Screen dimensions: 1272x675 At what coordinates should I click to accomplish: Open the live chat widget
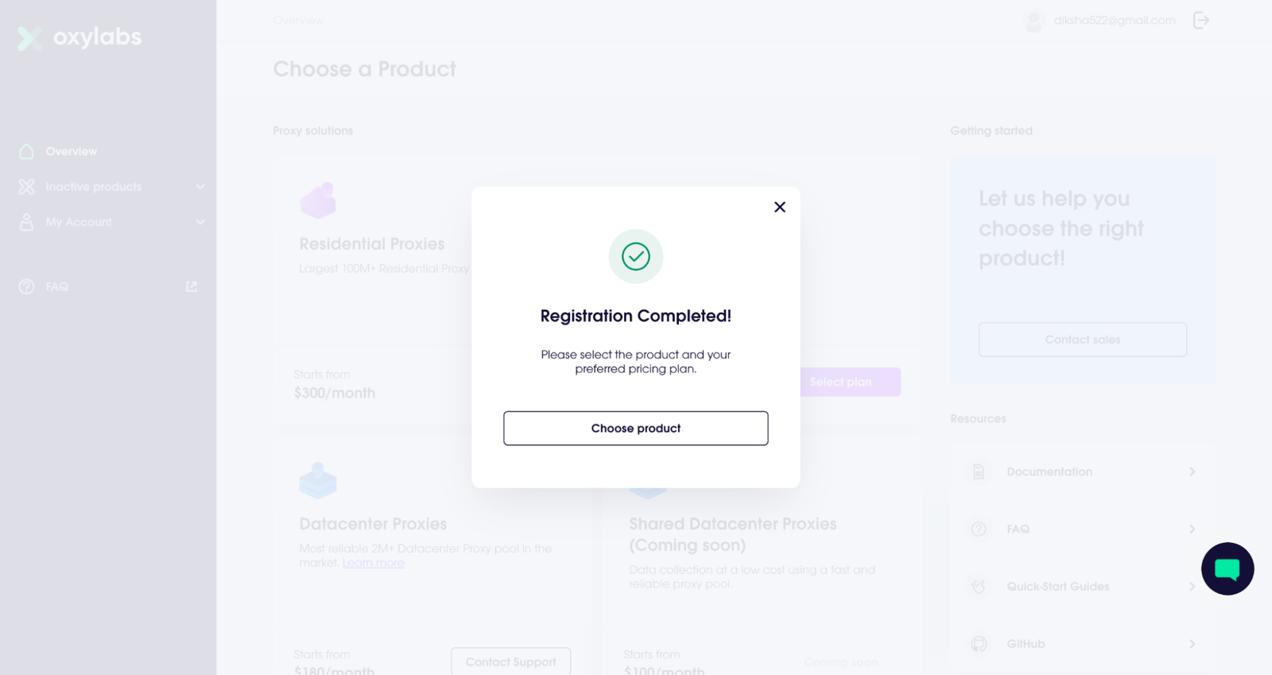point(1227,568)
